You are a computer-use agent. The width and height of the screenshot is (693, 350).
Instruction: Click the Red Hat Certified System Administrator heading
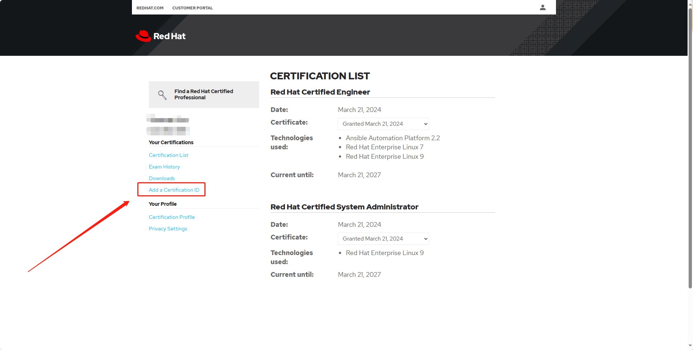click(x=344, y=207)
